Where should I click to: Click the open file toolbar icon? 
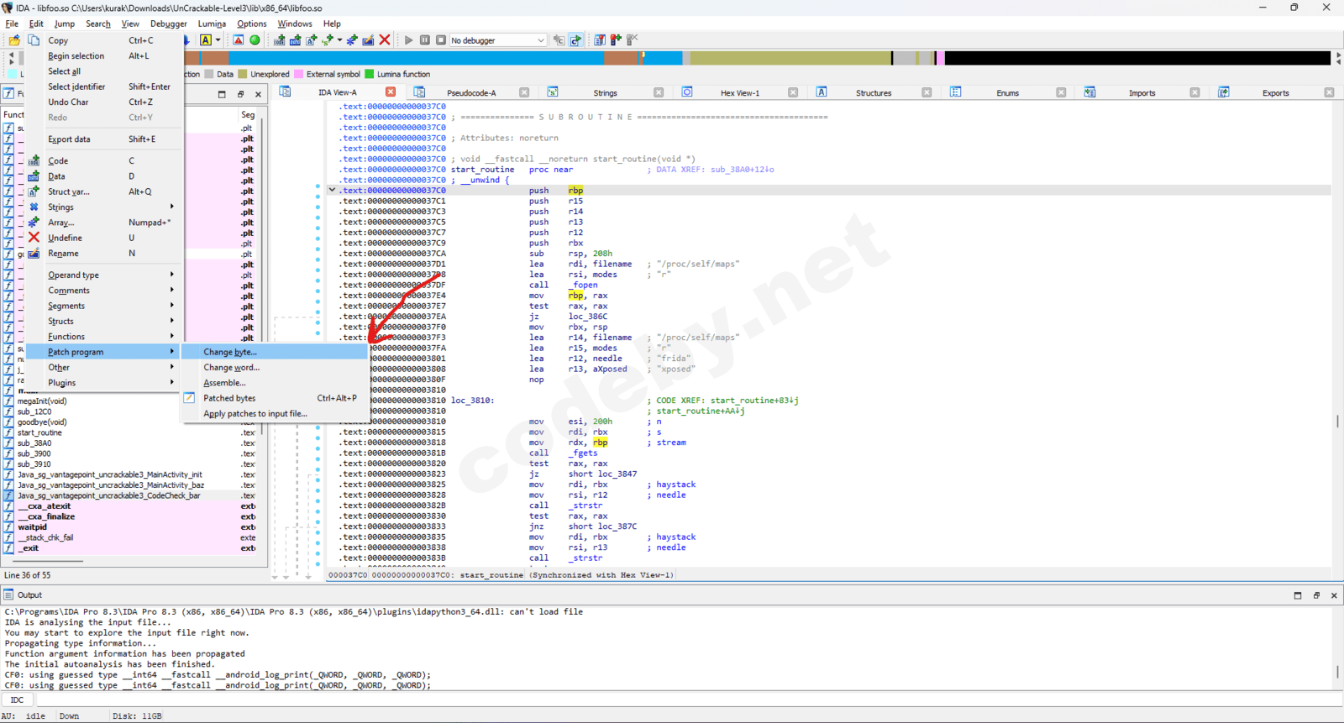14,40
